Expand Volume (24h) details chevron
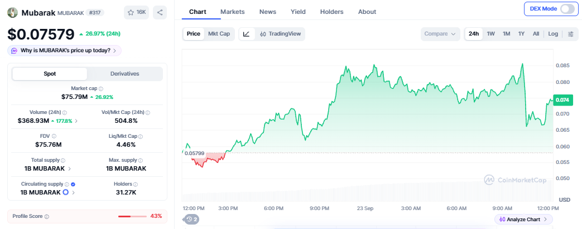This screenshot has width=582, height=229. click(x=76, y=121)
